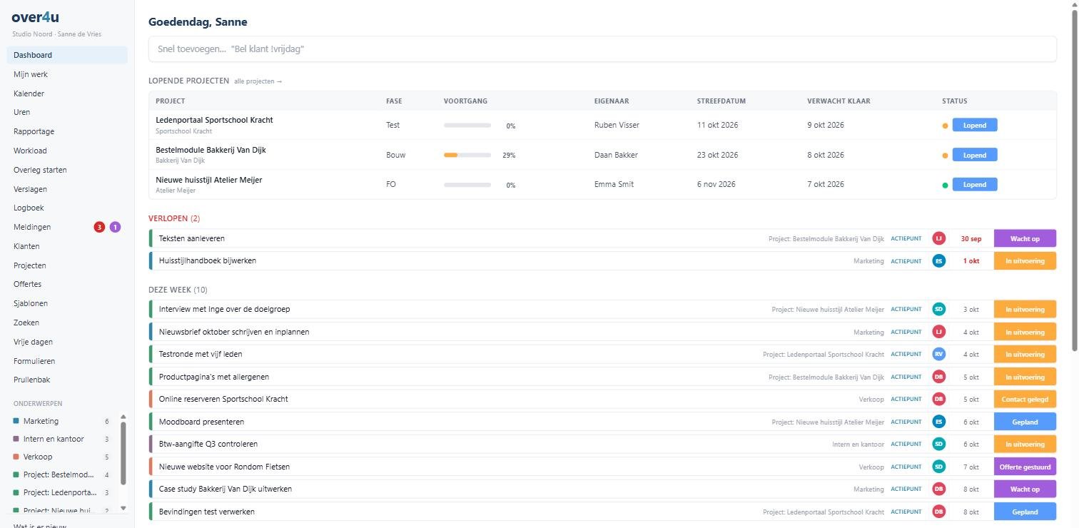Follow the 'alle projecten →' link
1079x528 pixels.
(258, 81)
